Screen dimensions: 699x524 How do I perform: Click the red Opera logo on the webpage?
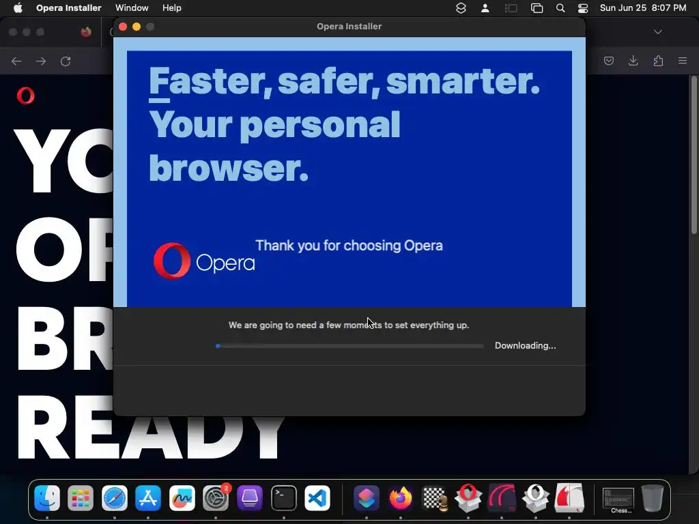click(25, 96)
